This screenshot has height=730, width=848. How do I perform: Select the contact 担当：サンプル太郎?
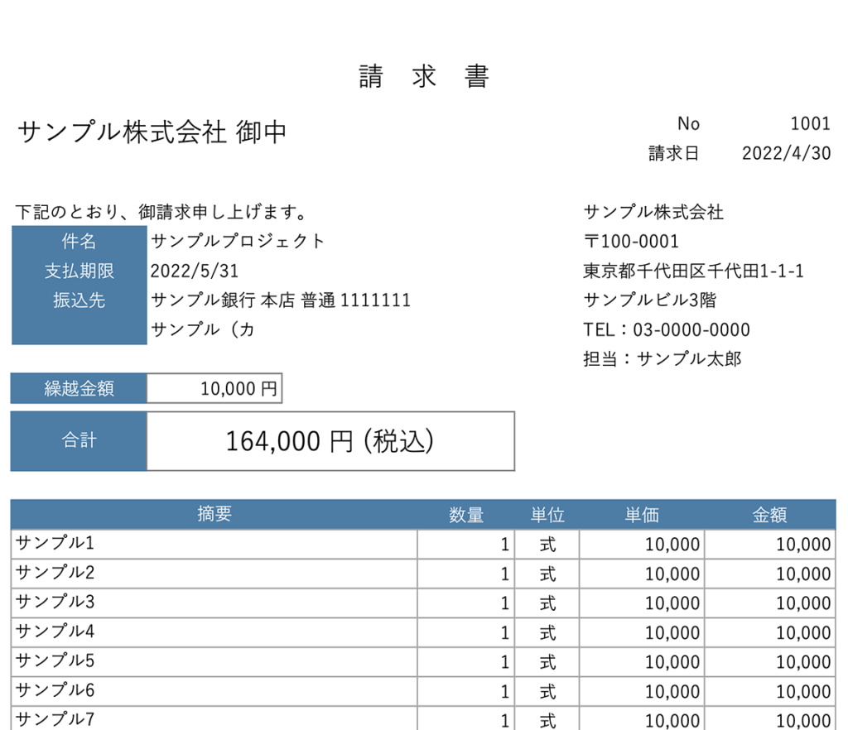pos(662,358)
